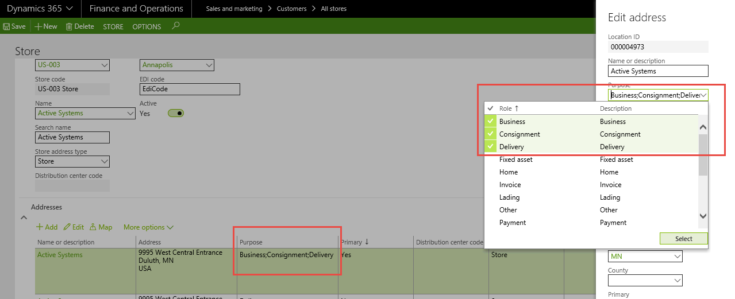735x299 pixels.
Task: Sort the lookup by the Role column header
Action: pyautogui.click(x=505, y=108)
